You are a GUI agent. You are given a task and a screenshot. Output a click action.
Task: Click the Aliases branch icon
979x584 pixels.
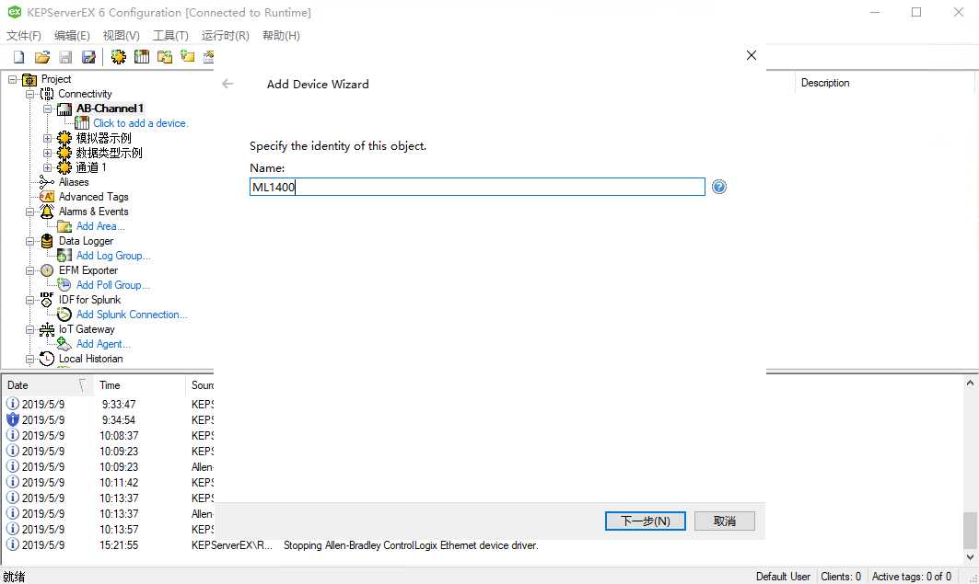pos(47,182)
